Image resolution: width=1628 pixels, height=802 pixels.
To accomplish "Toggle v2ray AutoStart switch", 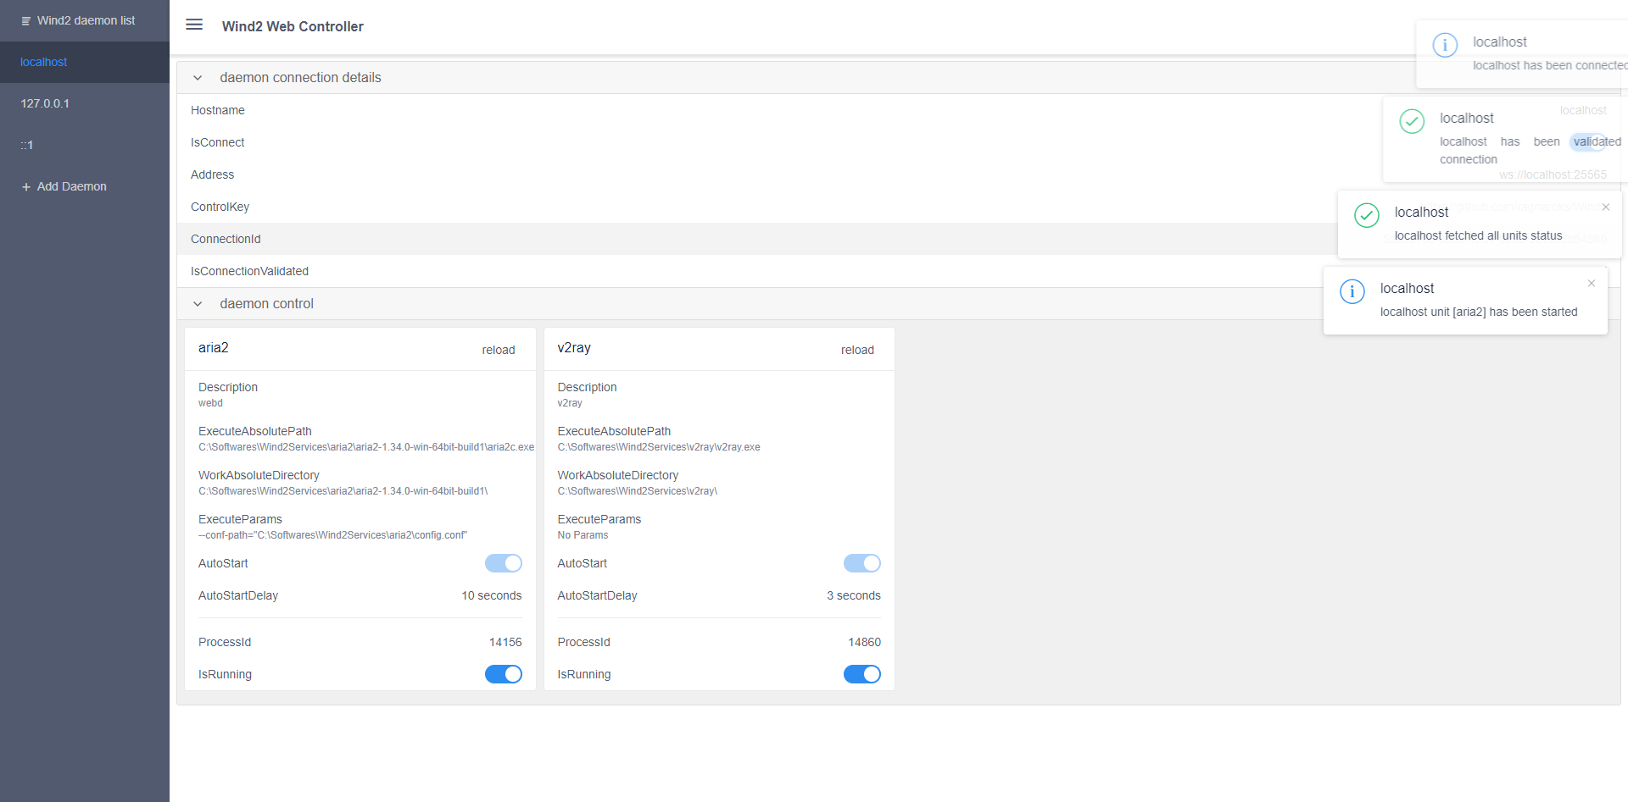I will click(x=862, y=563).
